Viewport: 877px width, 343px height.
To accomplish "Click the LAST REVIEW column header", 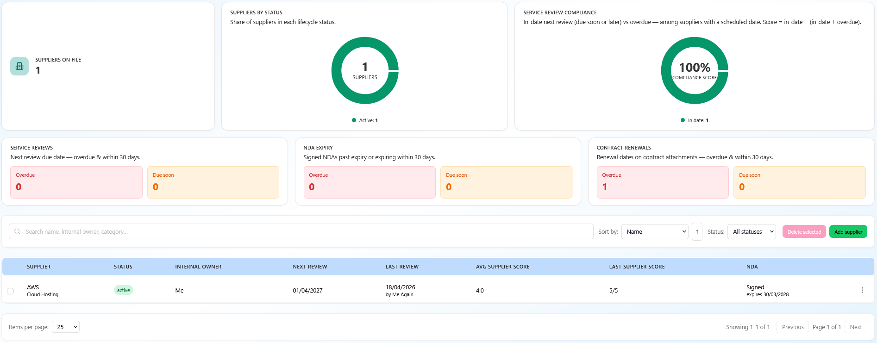I will point(402,267).
